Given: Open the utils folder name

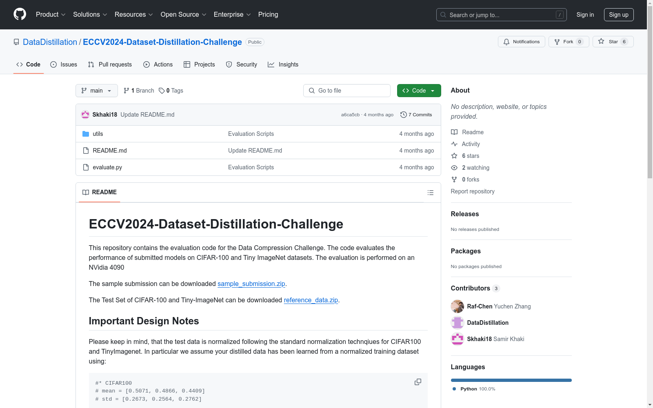Looking at the screenshot, I should tap(98, 134).
